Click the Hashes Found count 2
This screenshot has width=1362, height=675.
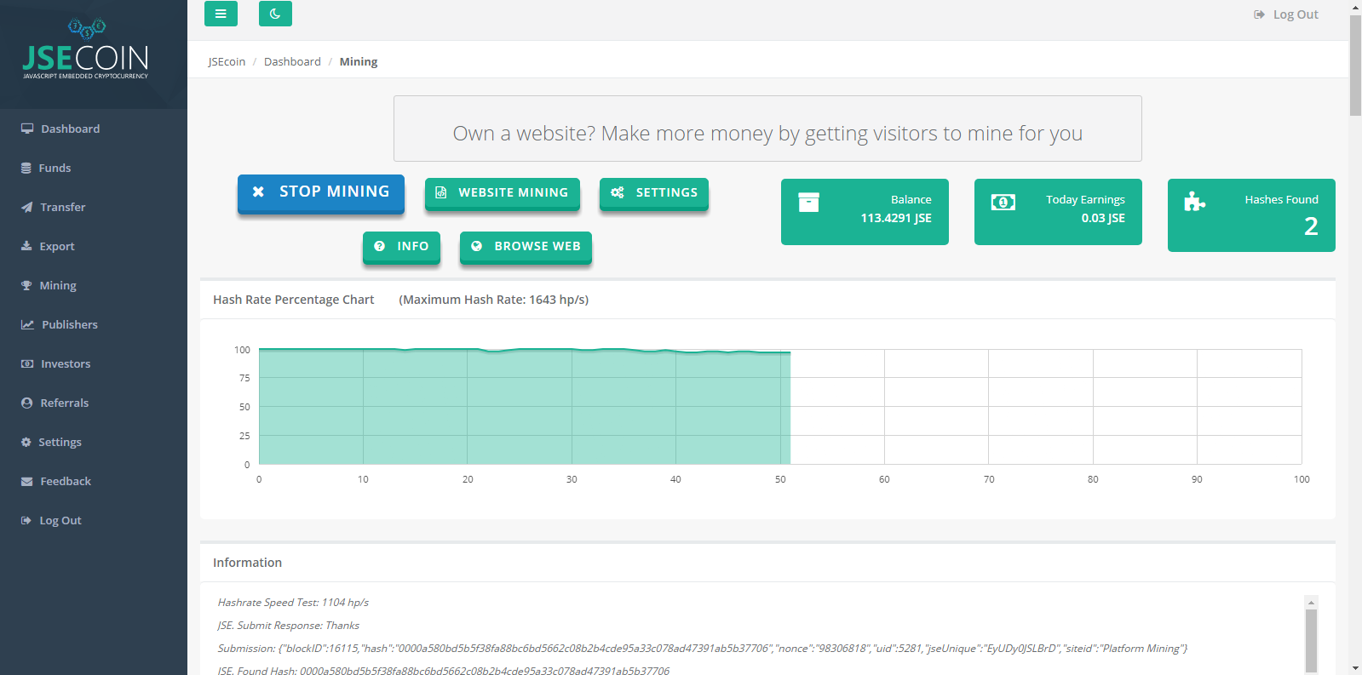[1311, 226]
